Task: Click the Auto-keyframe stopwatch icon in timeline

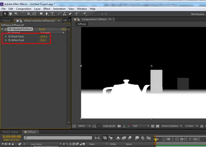Action: coord(143,138)
